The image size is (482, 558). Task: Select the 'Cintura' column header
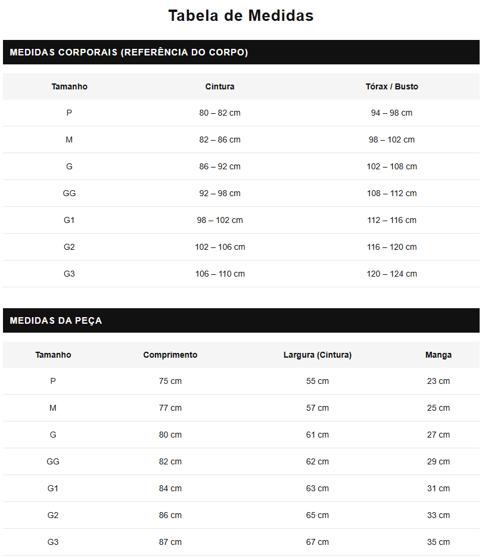tap(220, 86)
